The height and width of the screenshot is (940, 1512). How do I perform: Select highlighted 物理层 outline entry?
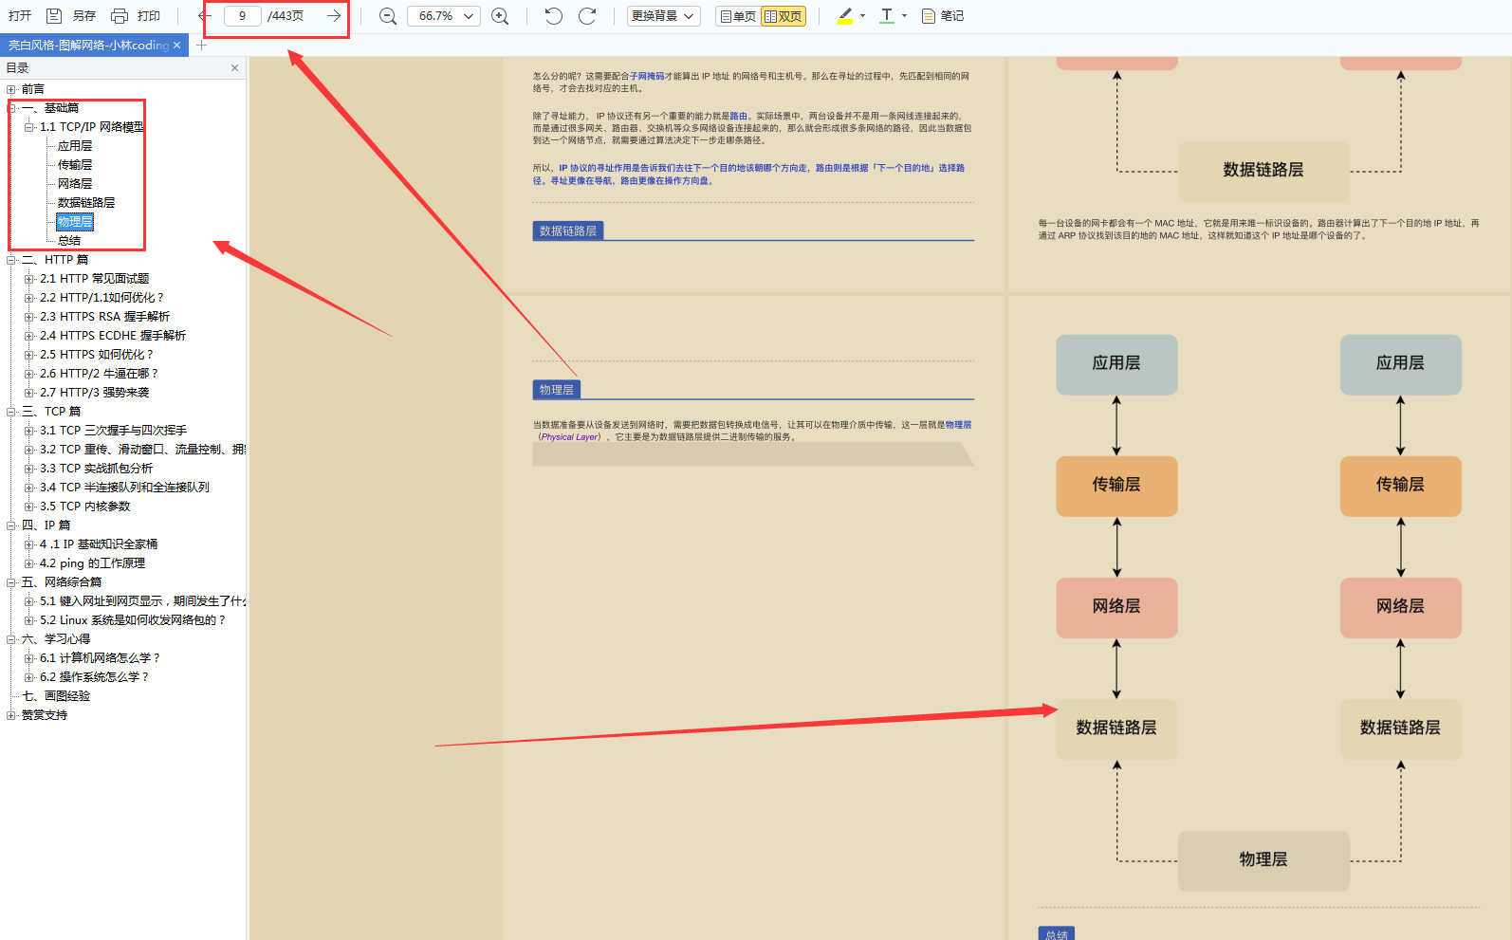click(75, 222)
